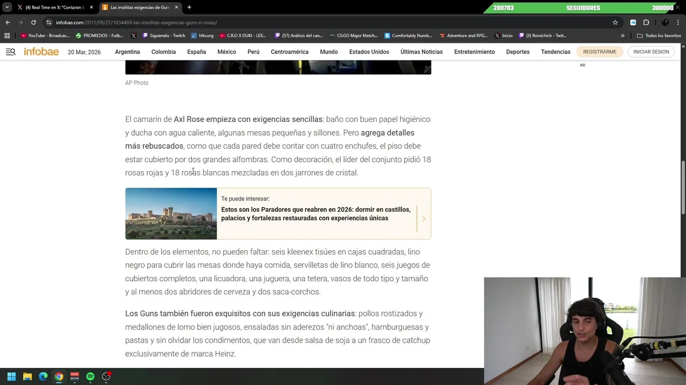
Task: Open the Infobae hamburger search menu icon
Action: (11, 52)
